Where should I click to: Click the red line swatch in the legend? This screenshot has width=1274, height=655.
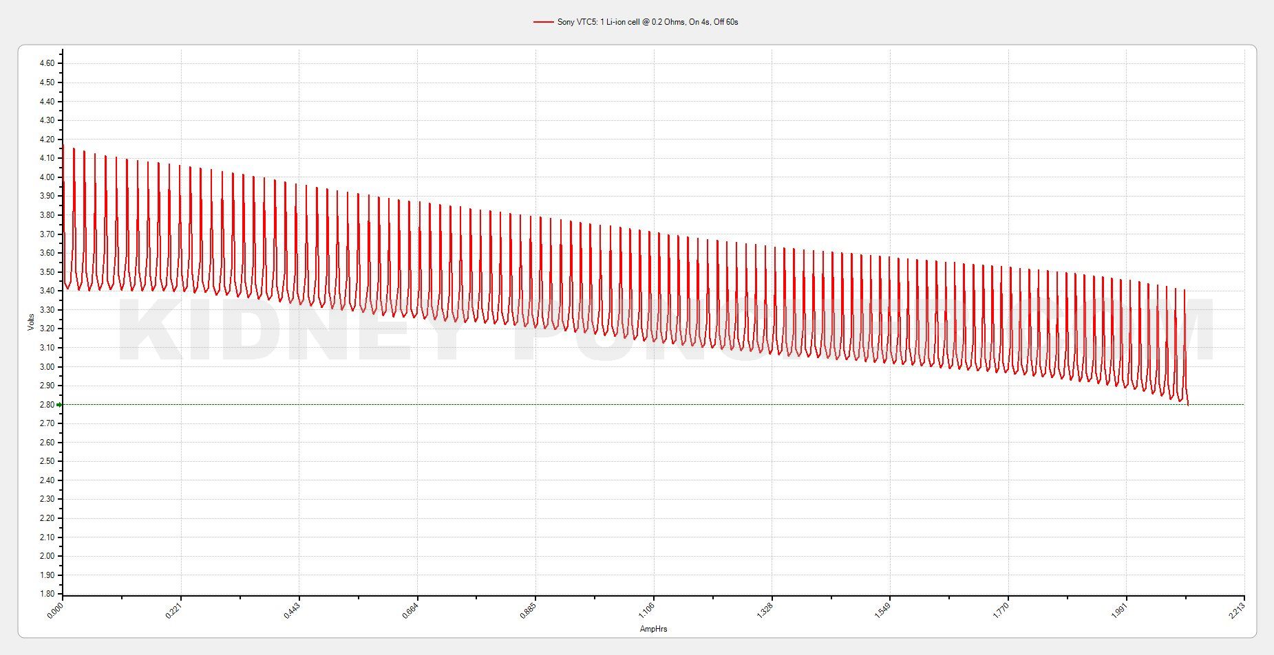543,22
